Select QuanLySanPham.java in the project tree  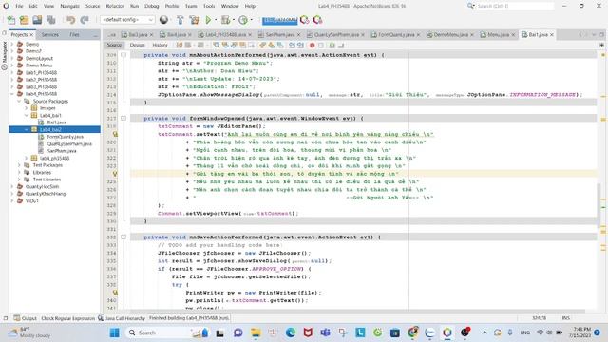(x=69, y=143)
